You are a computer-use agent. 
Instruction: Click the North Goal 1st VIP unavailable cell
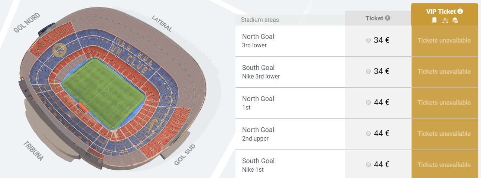[x=444, y=103]
